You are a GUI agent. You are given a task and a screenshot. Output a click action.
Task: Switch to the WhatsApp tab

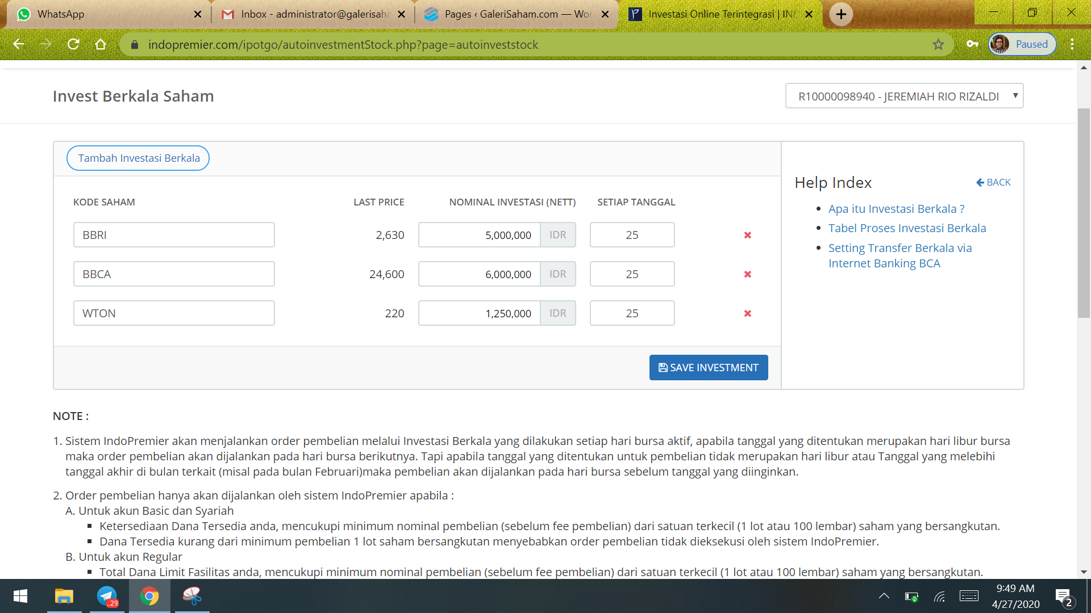108,14
